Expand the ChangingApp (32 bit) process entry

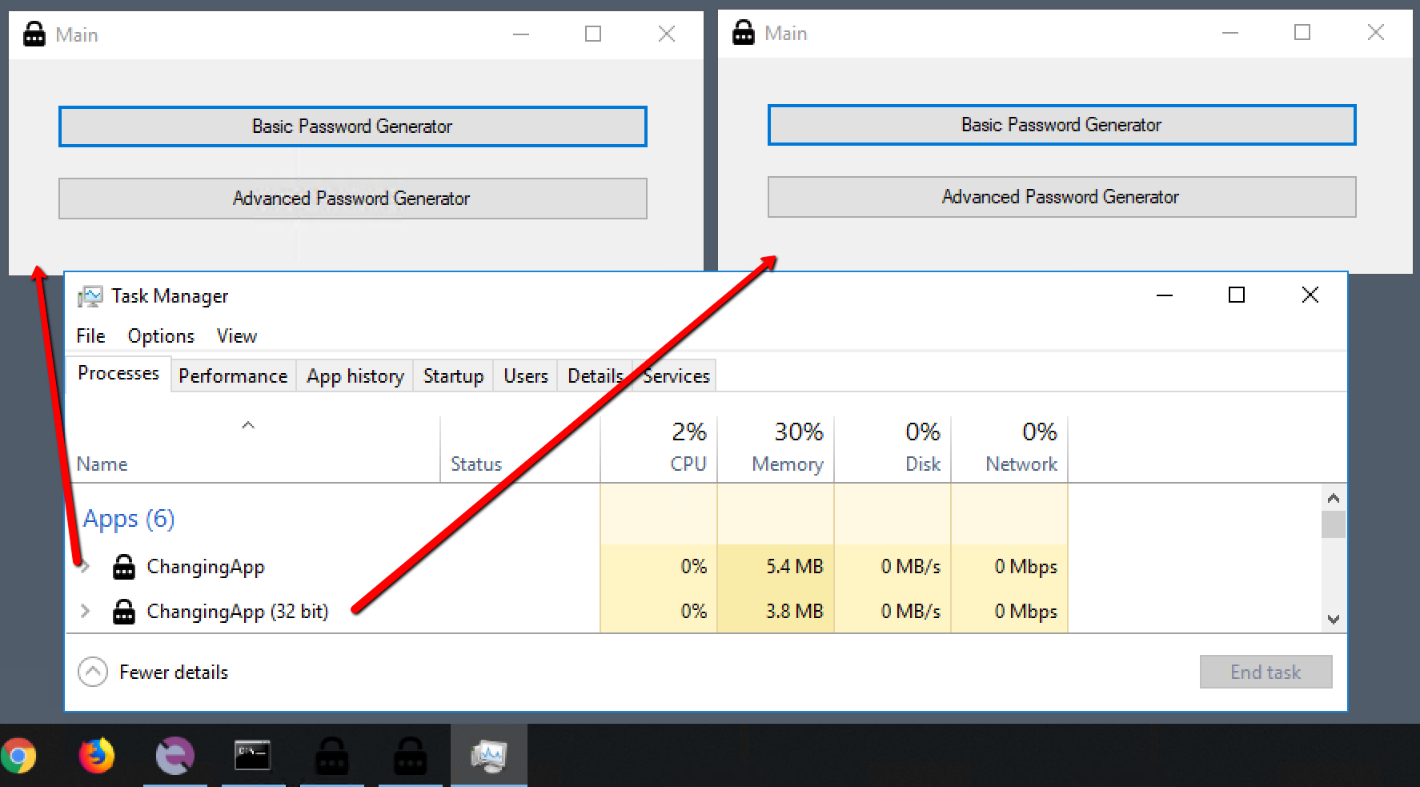(85, 611)
